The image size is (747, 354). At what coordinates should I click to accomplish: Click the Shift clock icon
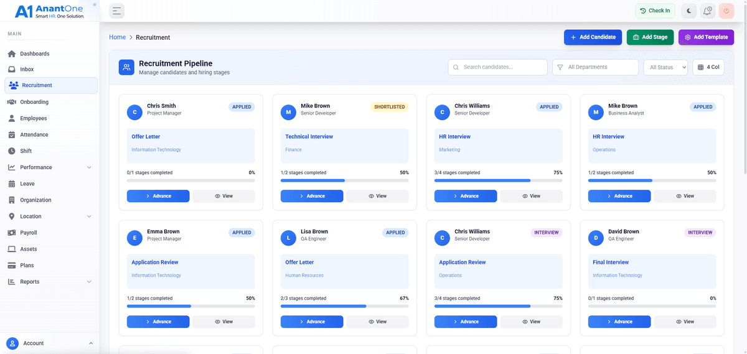(12, 151)
